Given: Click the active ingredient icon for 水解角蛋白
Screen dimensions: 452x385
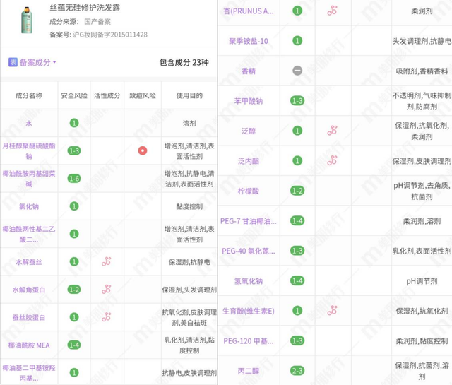Looking at the screenshot, I should click(107, 289).
